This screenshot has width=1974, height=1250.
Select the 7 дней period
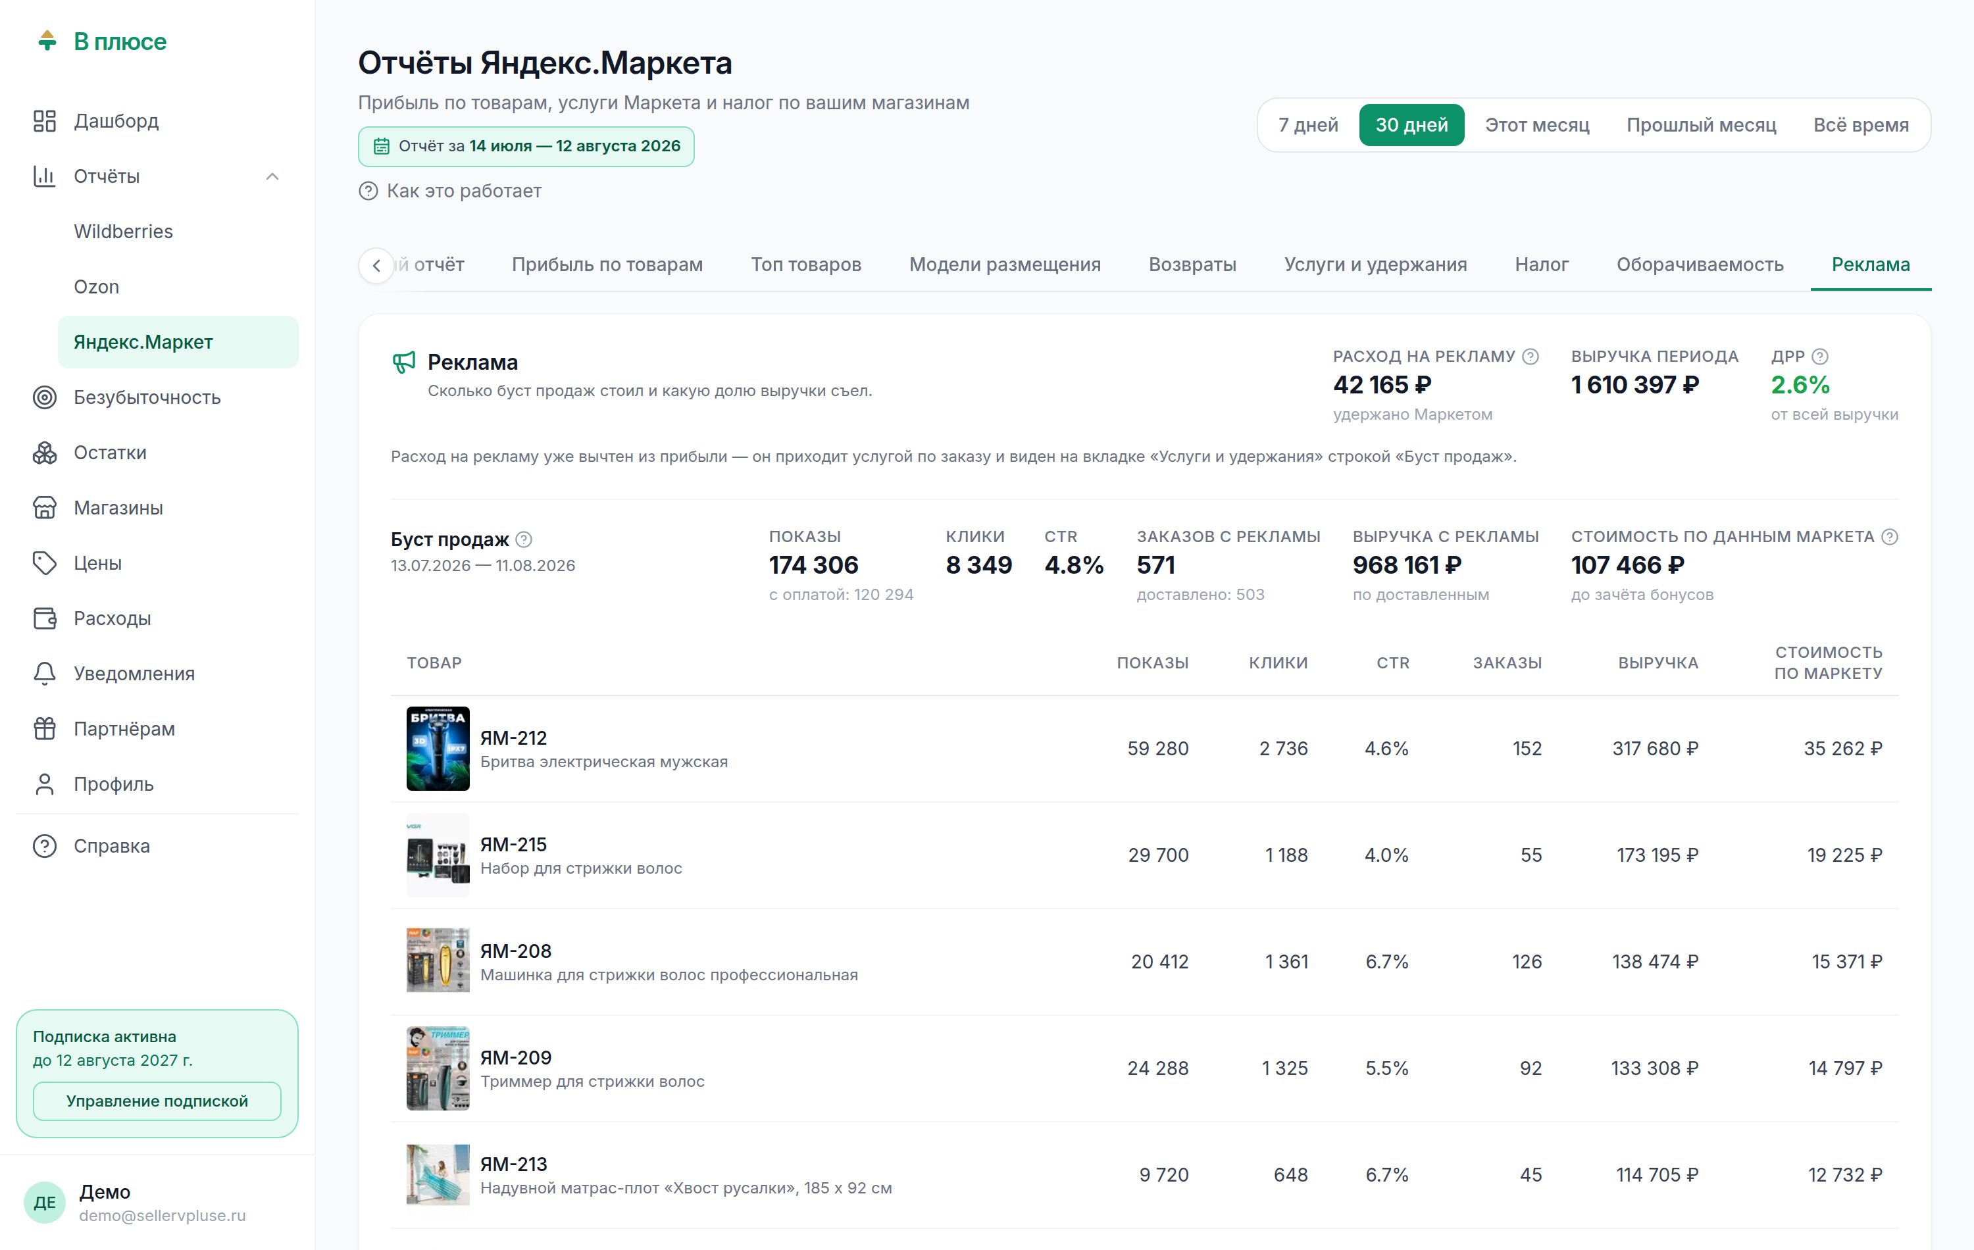1308,126
